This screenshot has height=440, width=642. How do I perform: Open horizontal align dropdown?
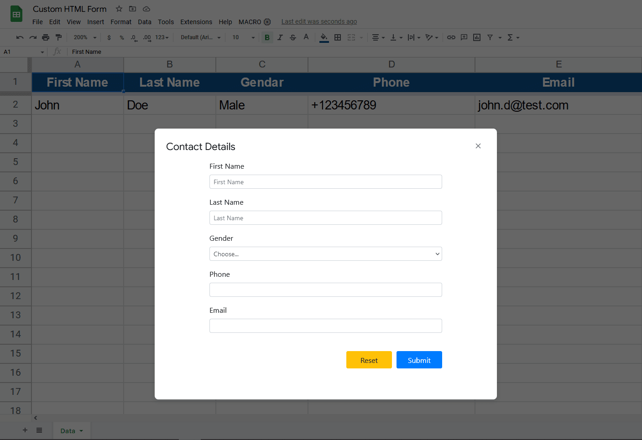tap(378, 37)
